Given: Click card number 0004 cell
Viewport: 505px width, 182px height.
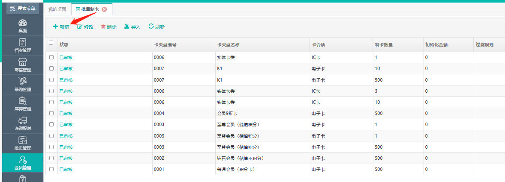Looking at the screenshot, I should (x=183, y=113).
